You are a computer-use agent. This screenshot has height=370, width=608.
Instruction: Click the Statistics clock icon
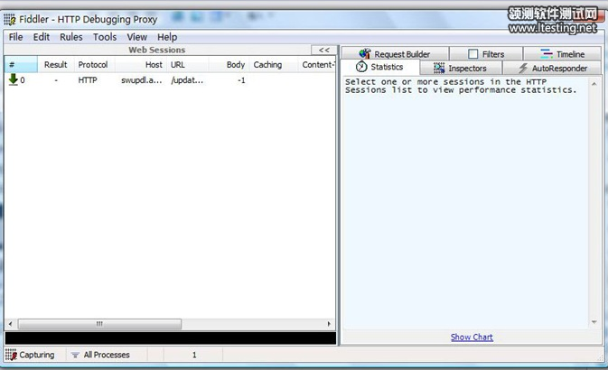361,68
